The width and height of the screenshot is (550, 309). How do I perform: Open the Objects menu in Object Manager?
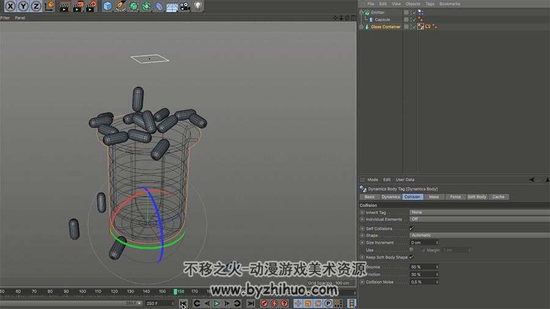(413, 4)
